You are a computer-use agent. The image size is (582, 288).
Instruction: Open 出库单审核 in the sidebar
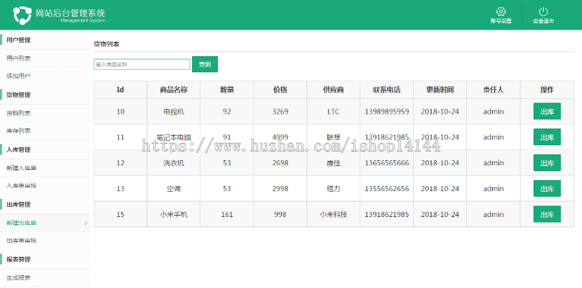[x=21, y=241]
